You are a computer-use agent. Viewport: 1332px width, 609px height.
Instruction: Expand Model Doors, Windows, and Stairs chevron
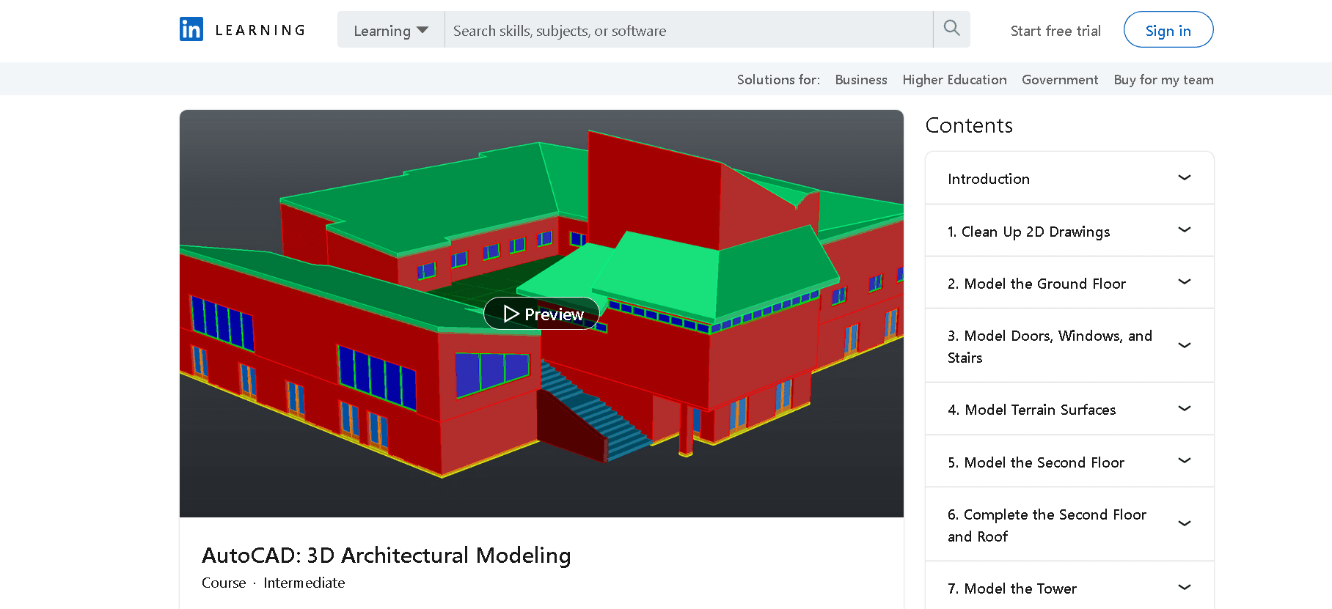[x=1184, y=345]
